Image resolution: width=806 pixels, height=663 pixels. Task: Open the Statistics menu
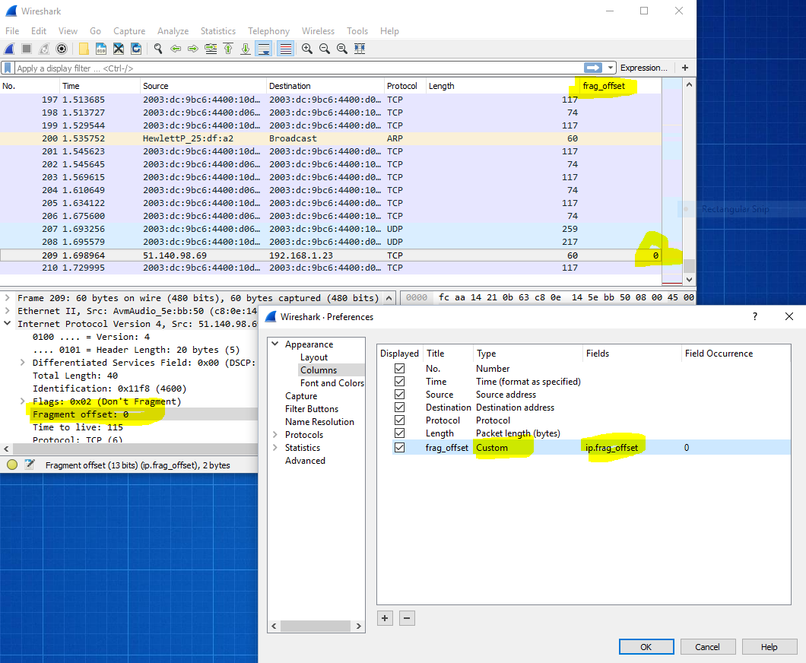point(218,31)
